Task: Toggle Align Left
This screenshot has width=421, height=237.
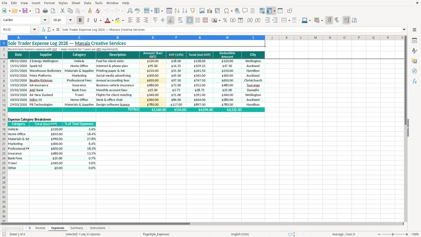Action: coord(131,20)
